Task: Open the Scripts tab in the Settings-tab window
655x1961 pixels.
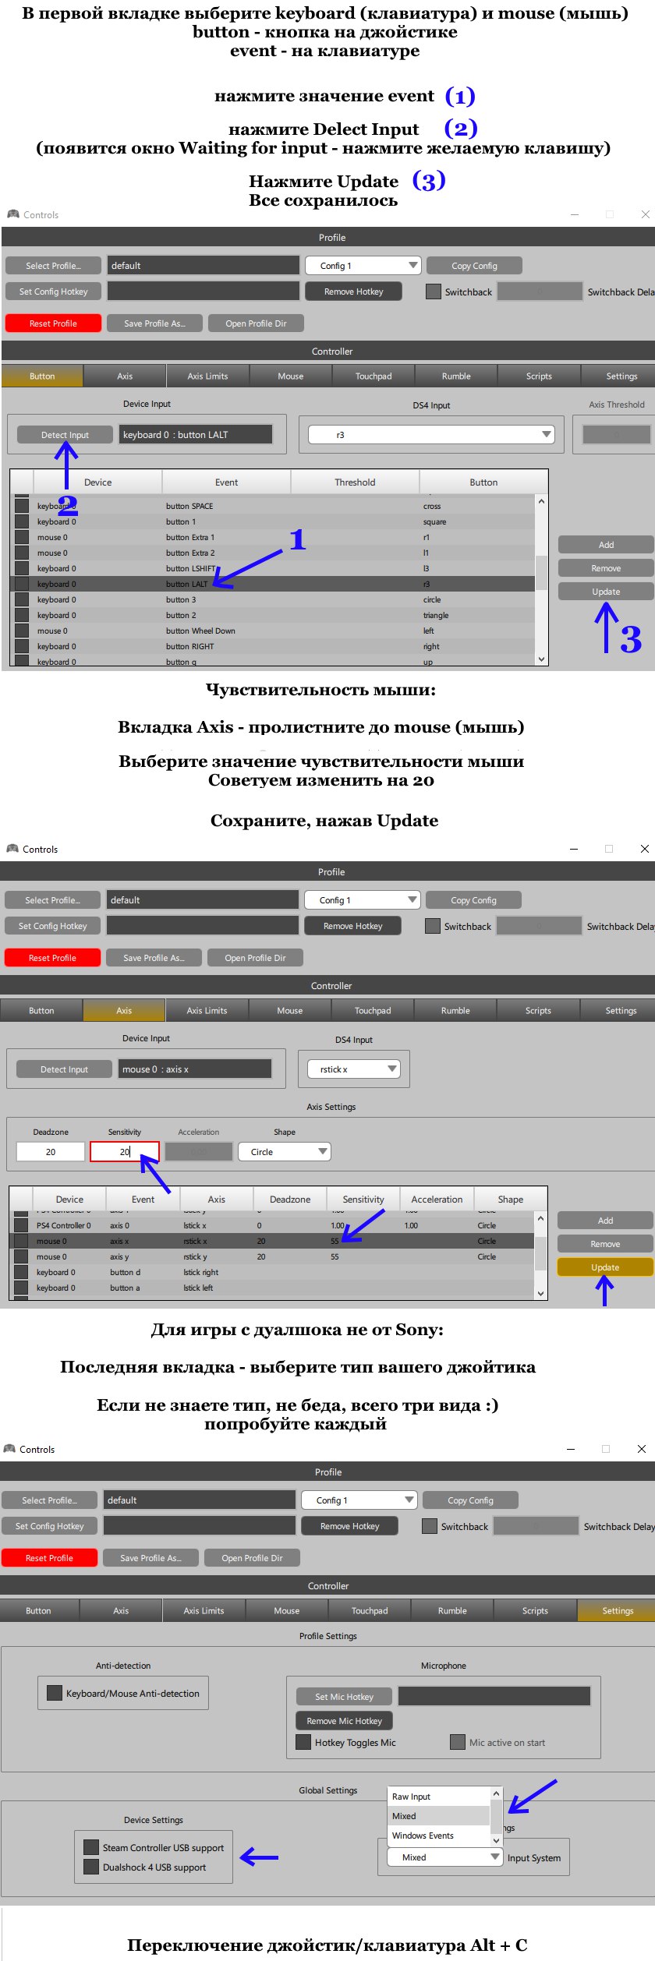Action: [x=535, y=1610]
